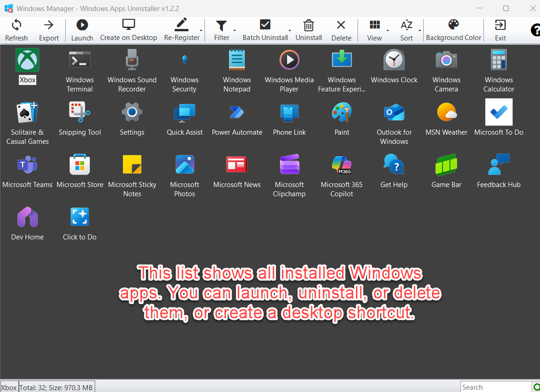Image resolution: width=540 pixels, height=392 pixels.
Task: Select the Click to Do app
Action: pyautogui.click(x=80, y=223)
